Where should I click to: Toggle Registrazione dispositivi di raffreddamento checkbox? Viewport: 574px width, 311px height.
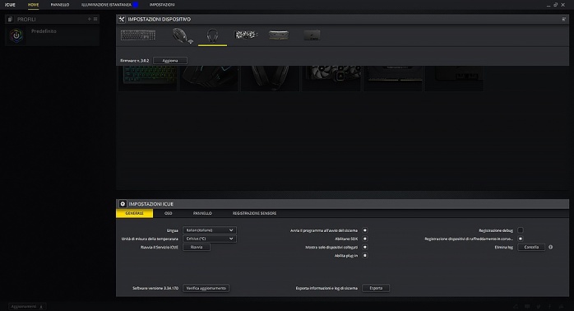coord(521,239)
